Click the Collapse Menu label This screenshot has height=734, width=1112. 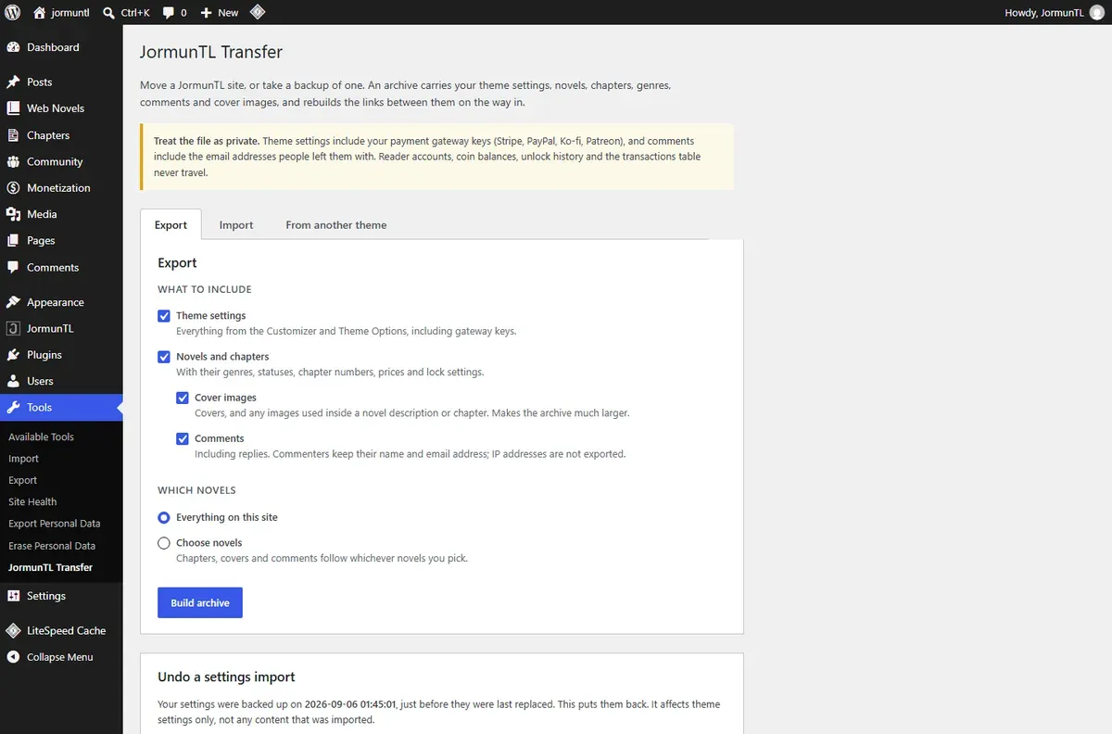(x=59, y=657)
